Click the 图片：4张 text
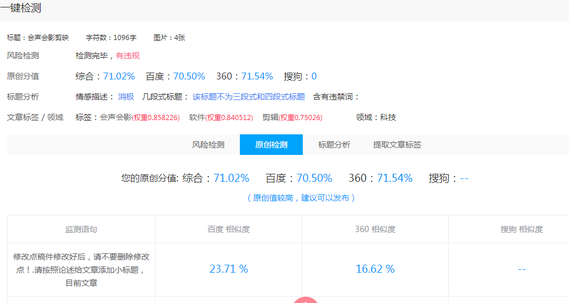The height and width of the screenshot is (303, 569). [x=169, y=38]
